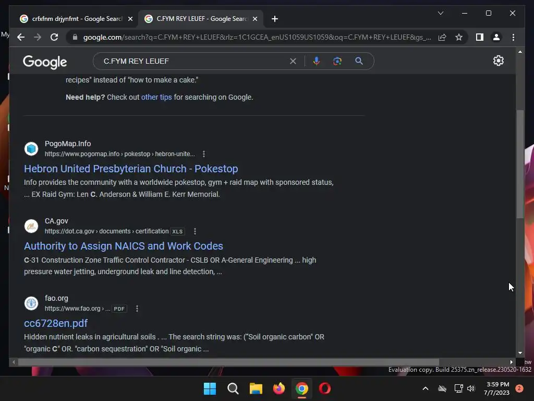534x401 pixels.
Task: Click the PDF file type label
Action: tap(119, 309)
